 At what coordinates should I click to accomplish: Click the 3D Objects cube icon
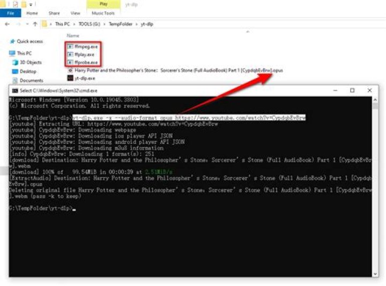(15, 63)
